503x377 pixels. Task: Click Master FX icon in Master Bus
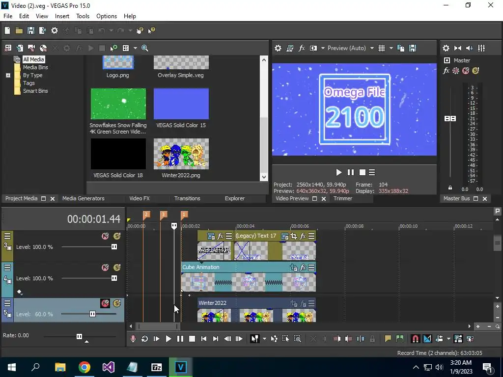(446, 71)
